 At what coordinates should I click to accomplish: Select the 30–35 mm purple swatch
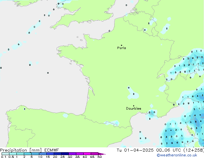point(72,154)
